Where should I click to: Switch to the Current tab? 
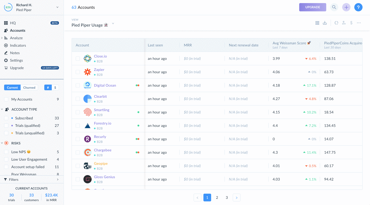click(x=12, y=88)
